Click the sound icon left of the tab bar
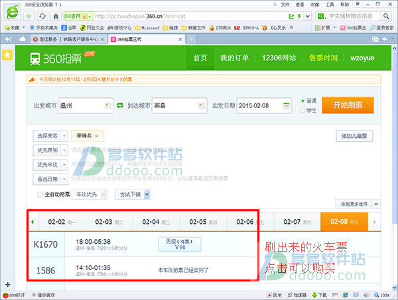 pos(8,39)
